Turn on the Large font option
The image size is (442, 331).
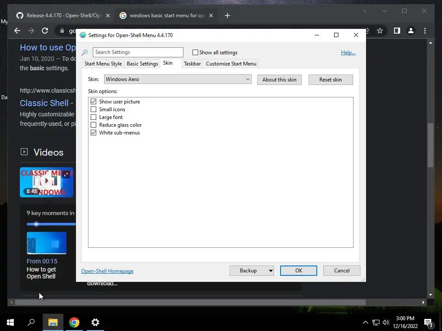click(x=93, y=117)
